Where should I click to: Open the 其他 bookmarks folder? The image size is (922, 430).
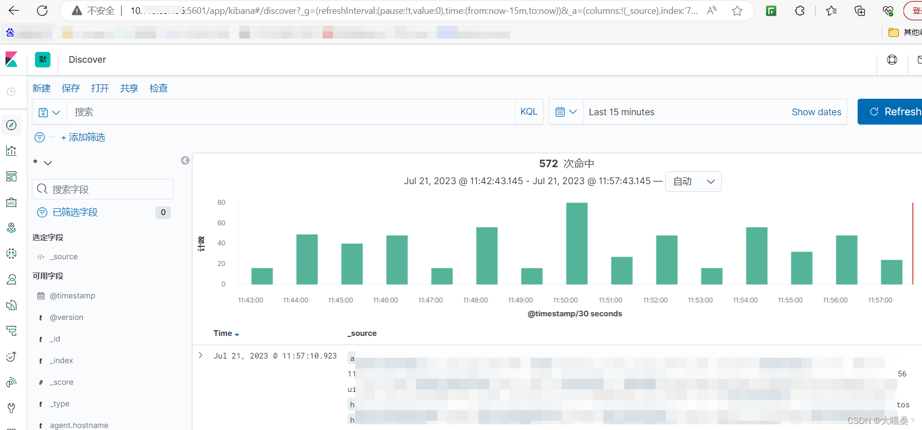pos(905,32)
